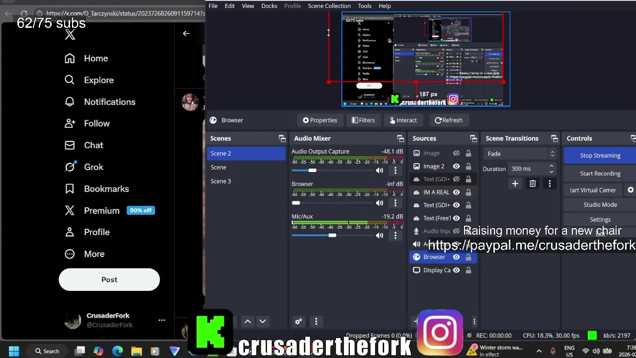
Task: Pop out the Audio Mixer dock
Action: [400, 139]
